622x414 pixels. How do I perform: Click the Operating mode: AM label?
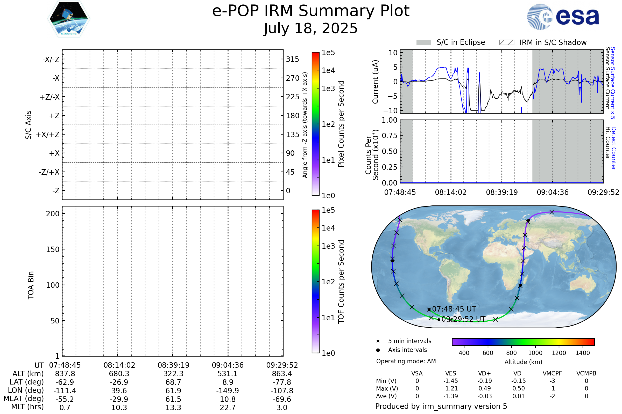[x=406, y=361]
